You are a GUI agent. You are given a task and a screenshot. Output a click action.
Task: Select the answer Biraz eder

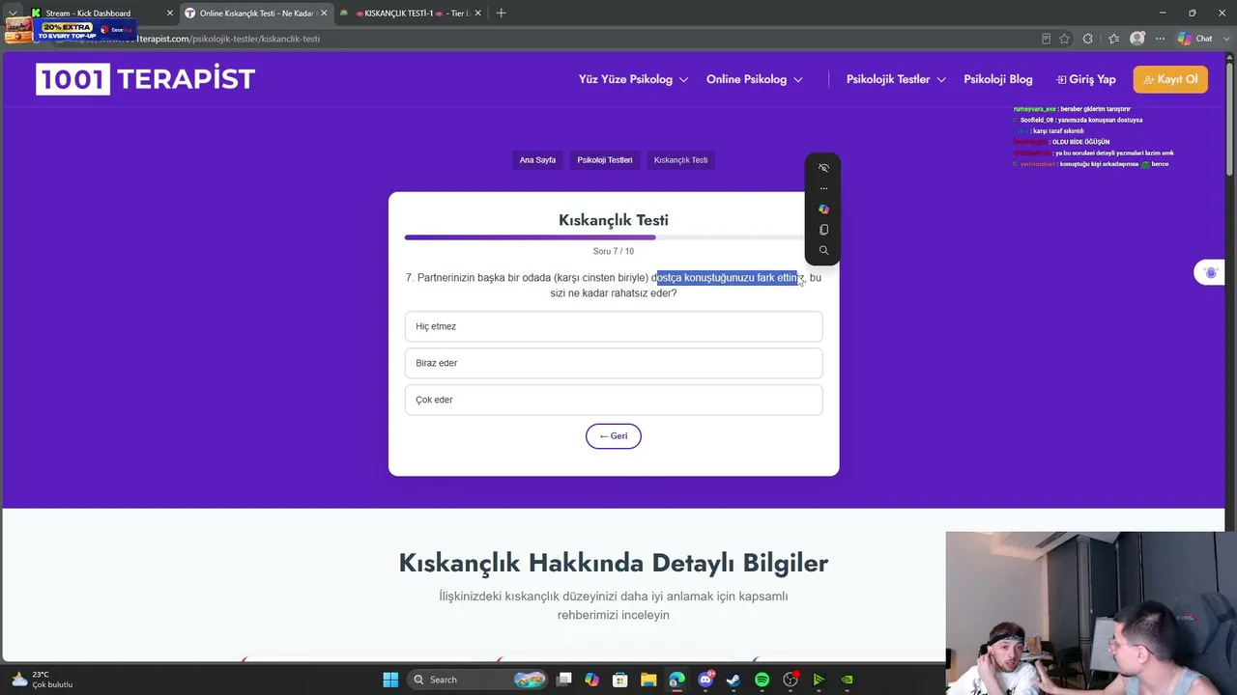coord(614,363)
